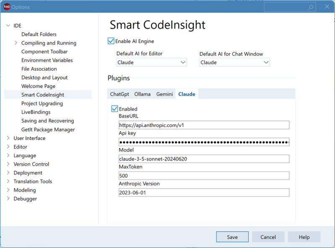Image resolution: width=335 pixels, height=248 pixels.
Task: Select the Editor tree label
Action: point(20,147)
